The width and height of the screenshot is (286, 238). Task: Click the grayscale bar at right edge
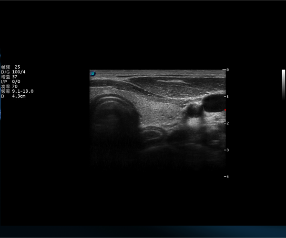[283, 84]
